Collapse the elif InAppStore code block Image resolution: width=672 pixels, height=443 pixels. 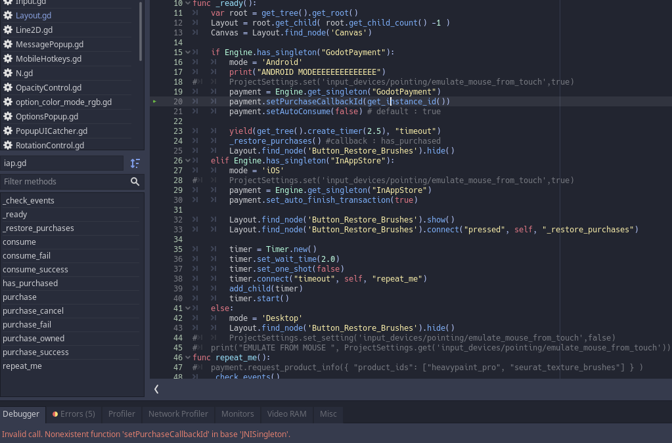point(187,160)
